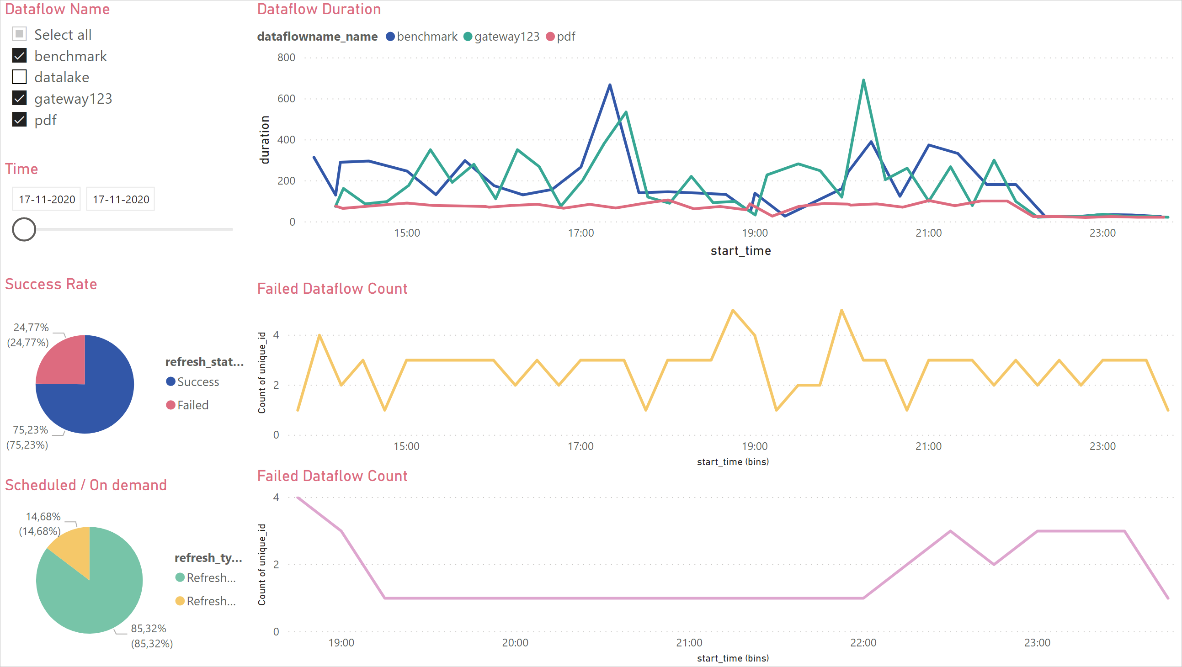Open the end date input field 17-11-2020
The width and height of the screenshot is (1182, 667).
coord(119,199)
